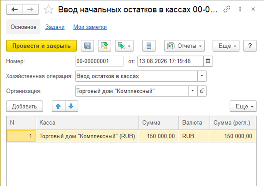Image resolution: width=264 pixels, height=186 pixels.
Task: Select the RUB currency cell
Action: pyautogui.click(x=194, y=136)
